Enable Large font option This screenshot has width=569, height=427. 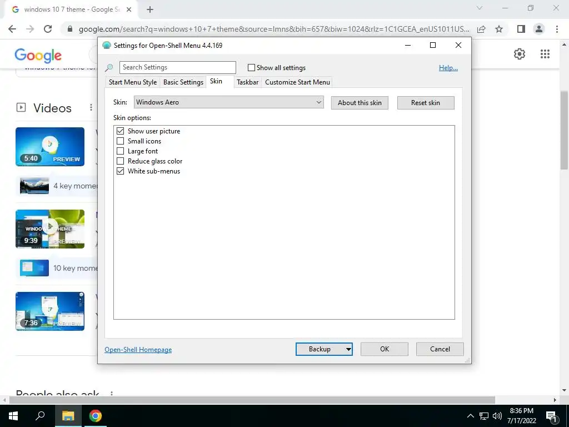(120, 151)
